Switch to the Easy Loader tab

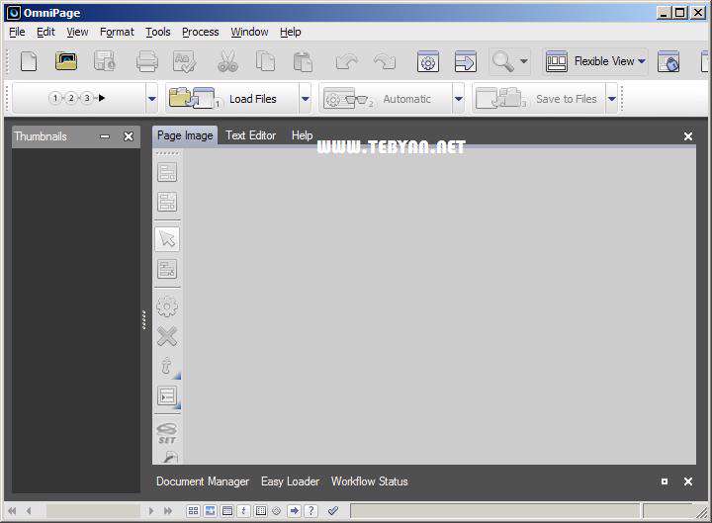pyautogui.click(x=290, y=481)
